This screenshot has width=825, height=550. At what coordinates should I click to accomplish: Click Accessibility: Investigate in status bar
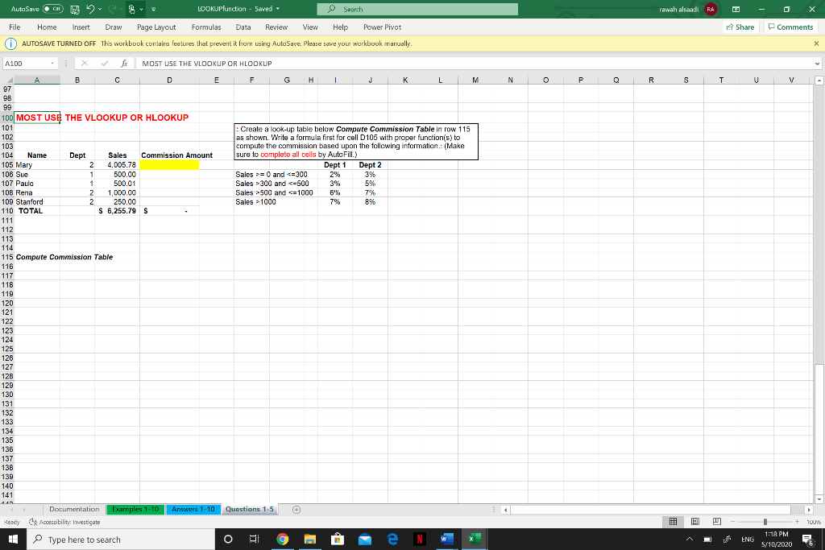pos(64,522)
